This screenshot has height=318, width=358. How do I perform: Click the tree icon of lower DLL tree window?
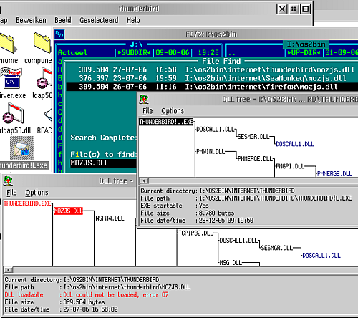tap(8, 180)
